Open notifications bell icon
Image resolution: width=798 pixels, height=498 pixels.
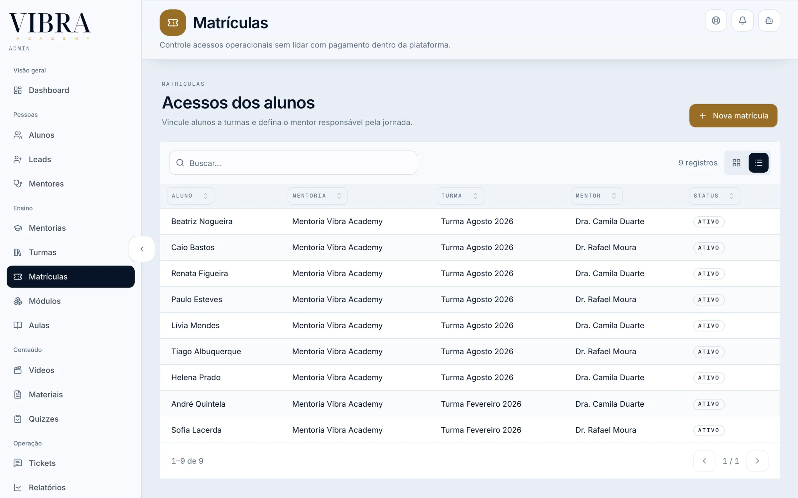click(x=742, y=21)
